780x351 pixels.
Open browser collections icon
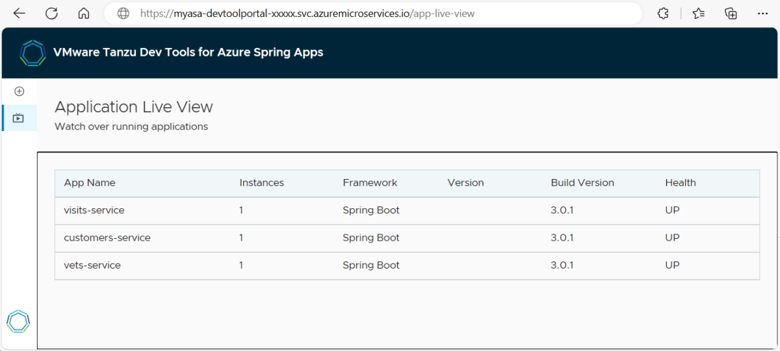[731, 14]
